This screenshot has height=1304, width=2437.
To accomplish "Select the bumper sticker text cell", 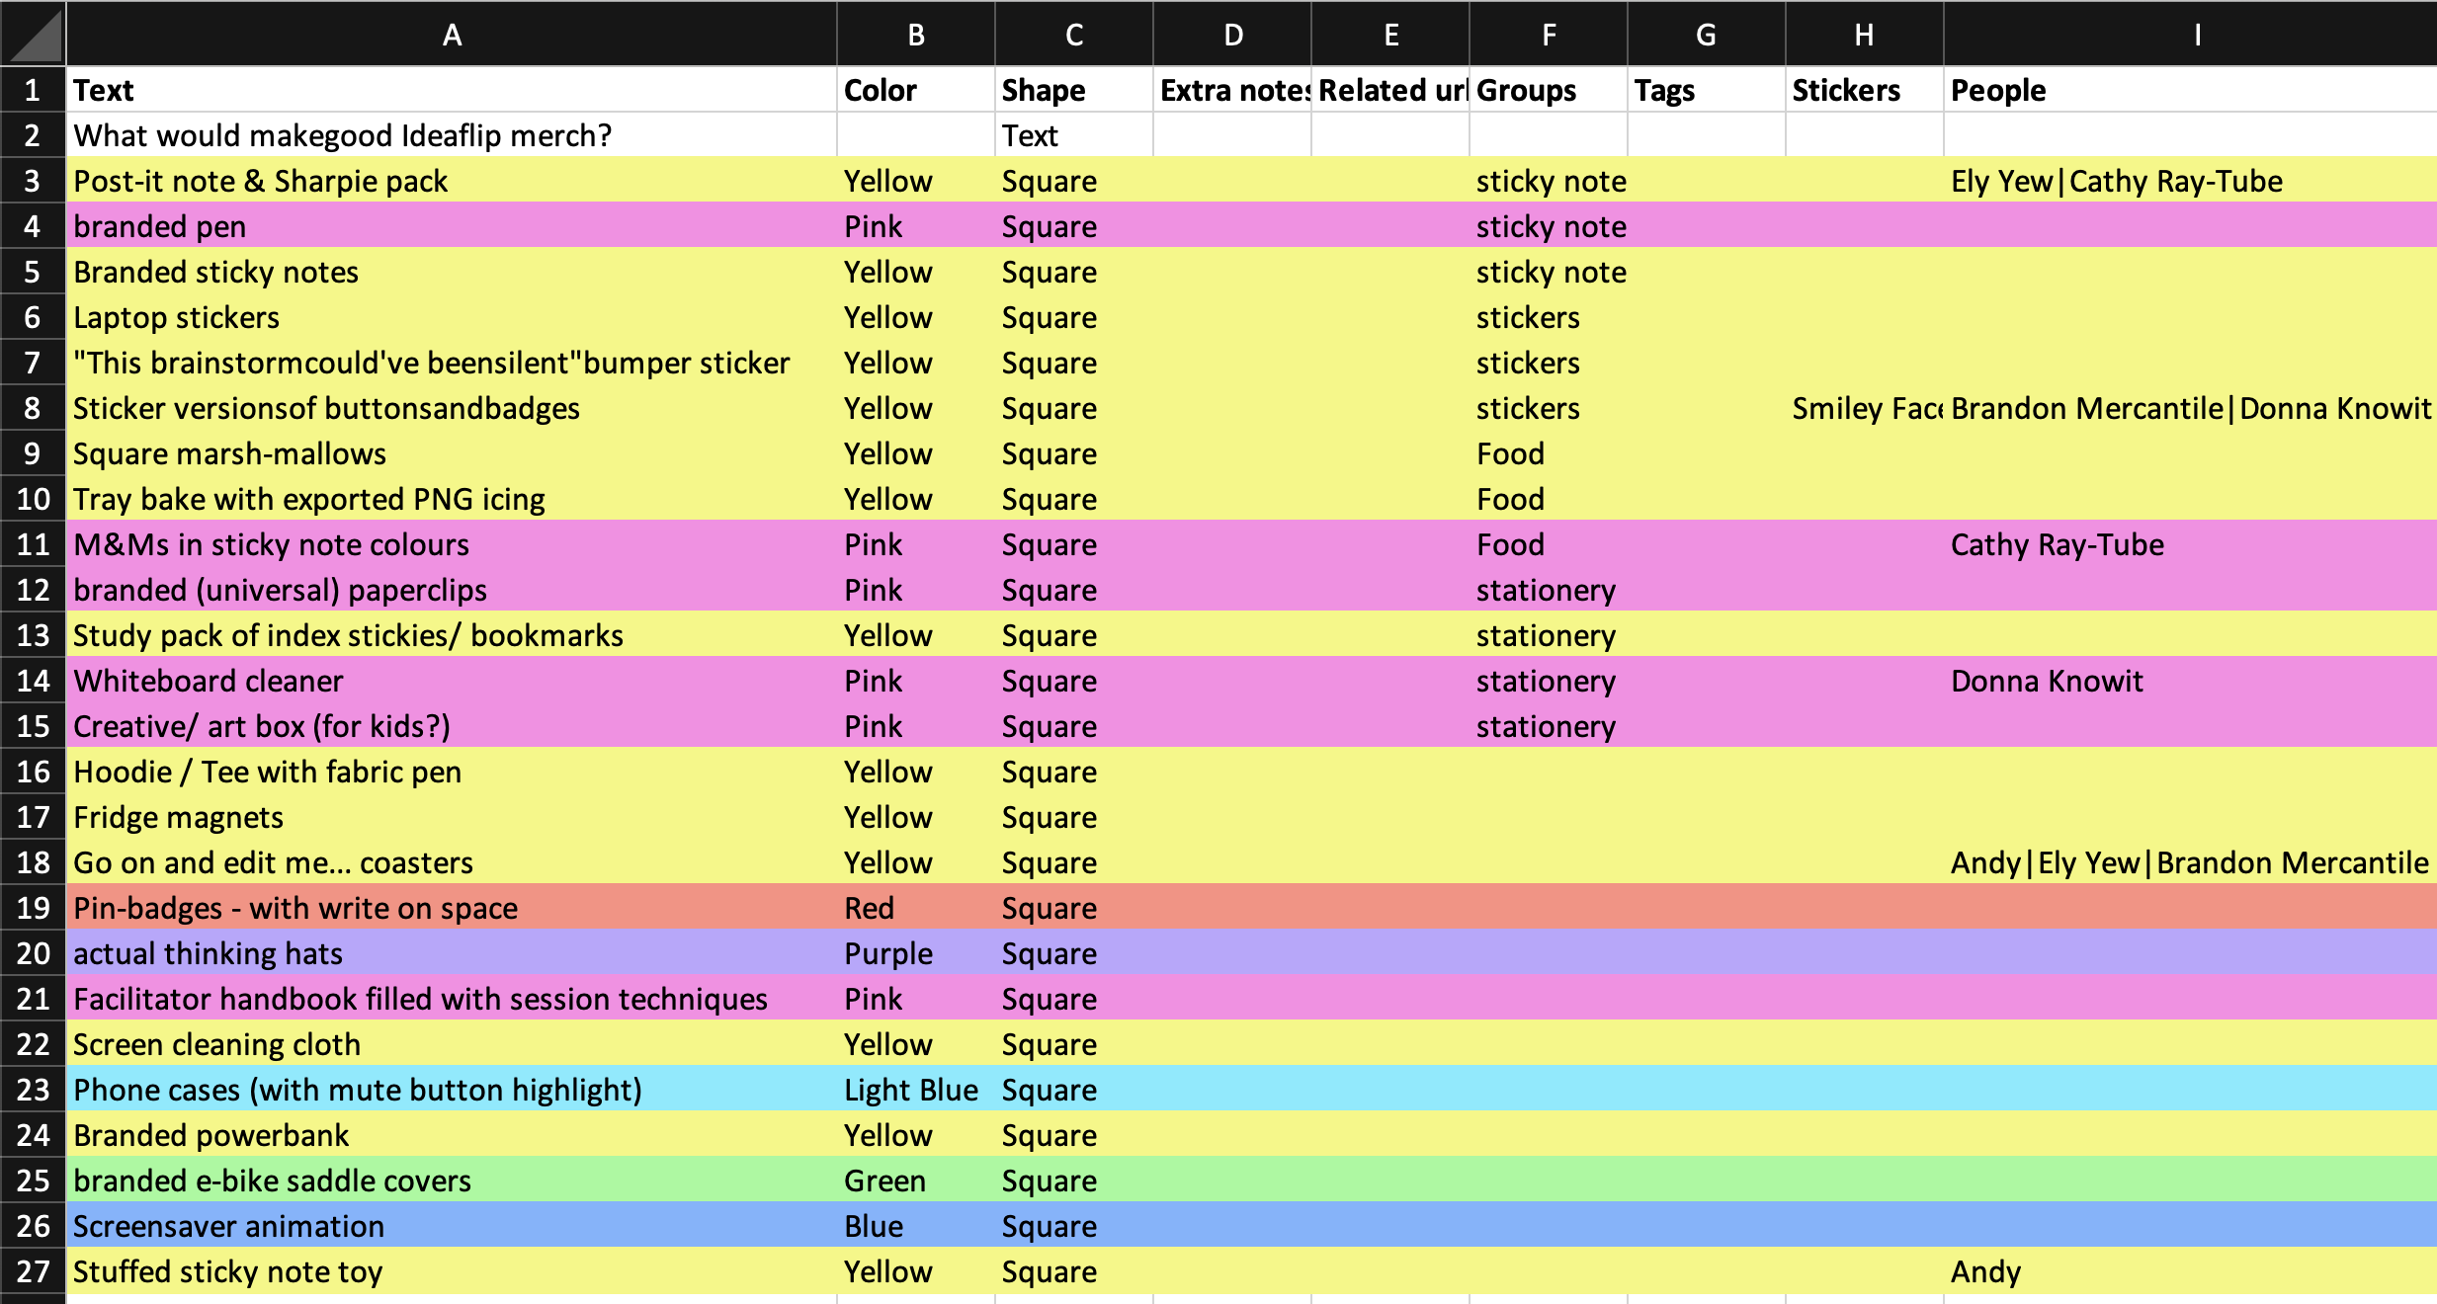I will (452, 363).
